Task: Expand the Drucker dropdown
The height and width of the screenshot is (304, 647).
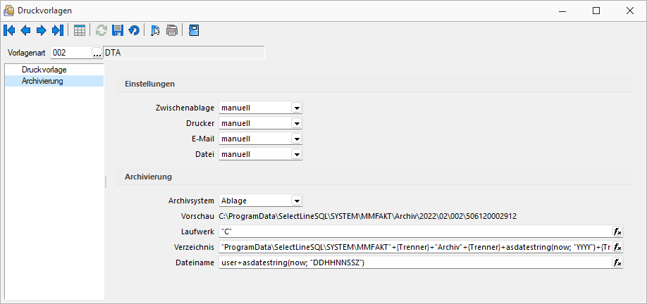Action: tap(296, 123)
